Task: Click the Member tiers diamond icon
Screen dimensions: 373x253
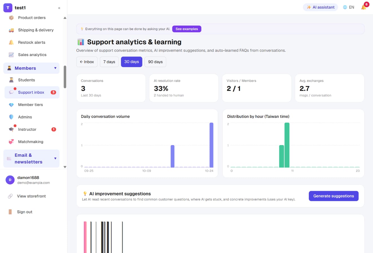Action: click(11, 105)
